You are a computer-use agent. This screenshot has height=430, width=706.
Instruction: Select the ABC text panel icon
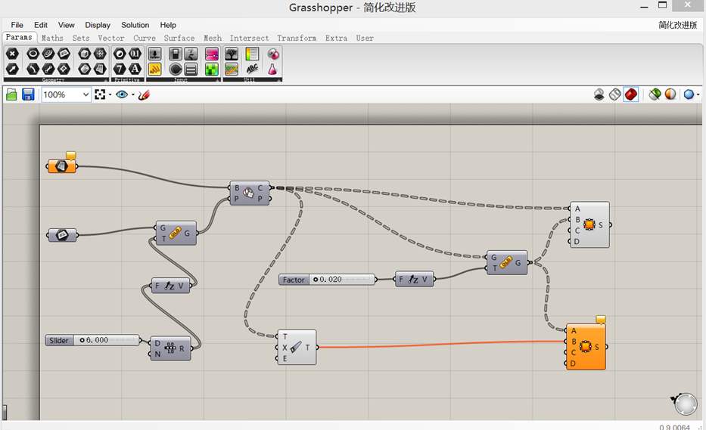252,69
